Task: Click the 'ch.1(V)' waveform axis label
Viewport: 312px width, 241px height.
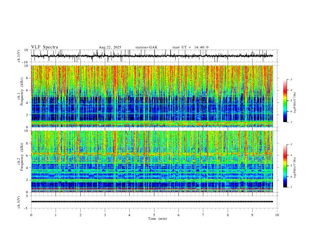Action: point(19,56)
